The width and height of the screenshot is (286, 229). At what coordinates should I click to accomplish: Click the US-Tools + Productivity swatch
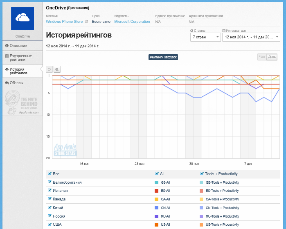click(x=201, y=225)
